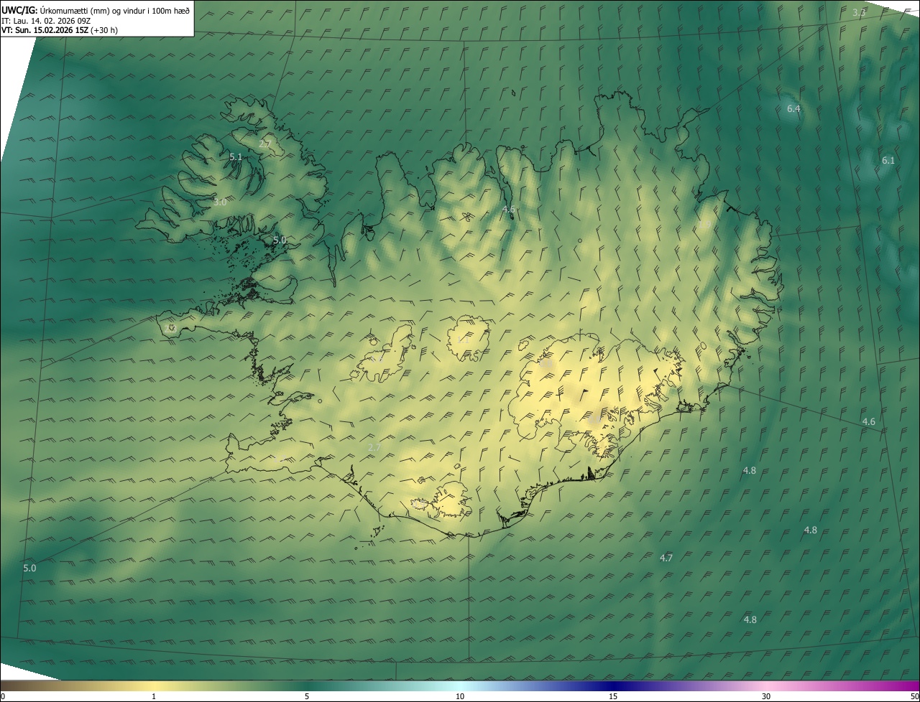The image size is (920, 702).
Task: Click the "1" label on the color scale
Action: click(153, 697)
